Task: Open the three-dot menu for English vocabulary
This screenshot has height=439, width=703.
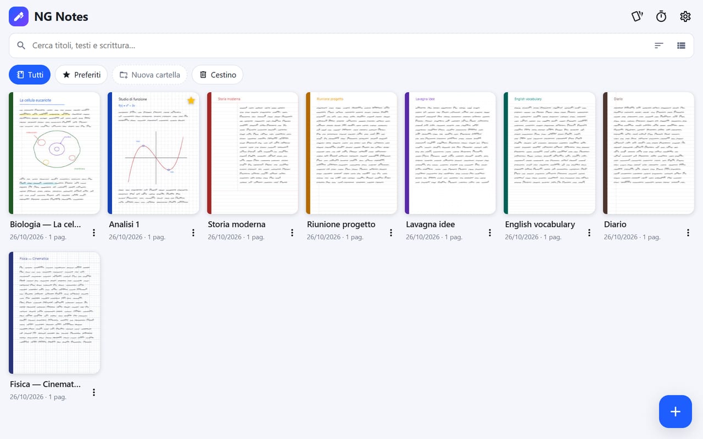Action: click(x=589, y=233)
